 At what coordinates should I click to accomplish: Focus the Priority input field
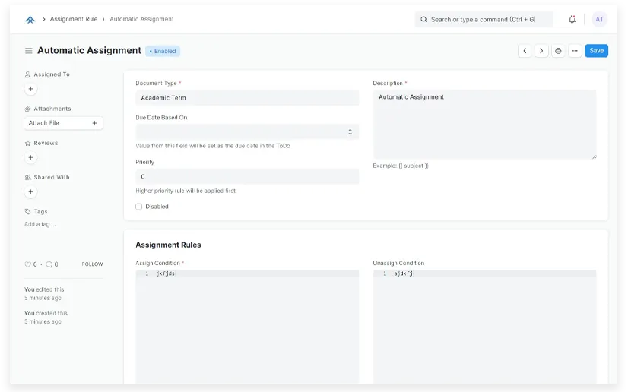pyautogui.click(x=246, y=176)
